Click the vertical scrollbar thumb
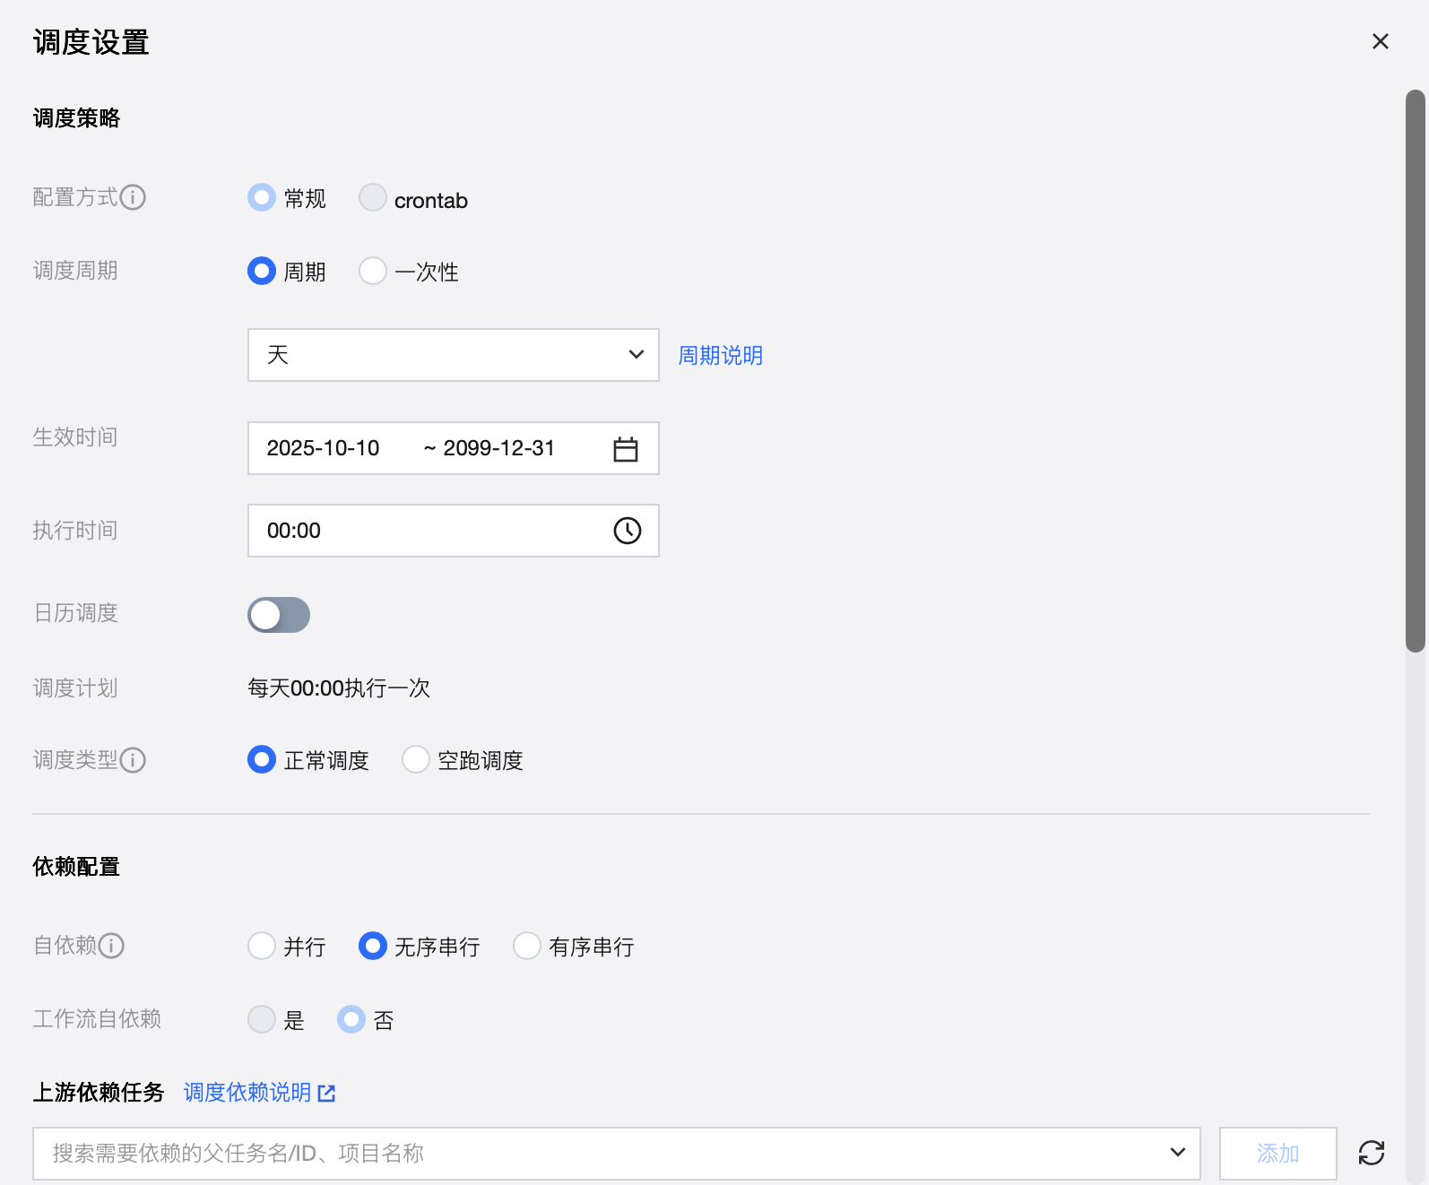This screenshot has height=1185, width=1429. tap(1415, 369)
